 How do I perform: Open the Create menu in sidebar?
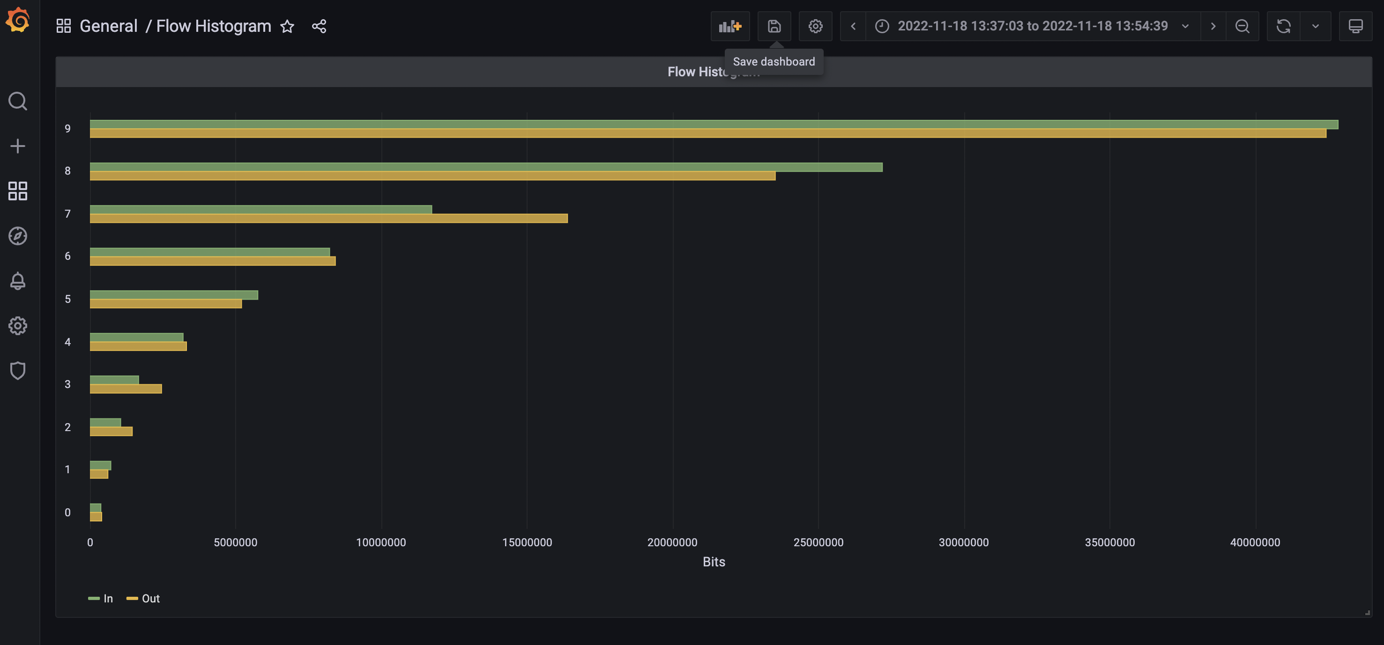(x=18, y=146)
